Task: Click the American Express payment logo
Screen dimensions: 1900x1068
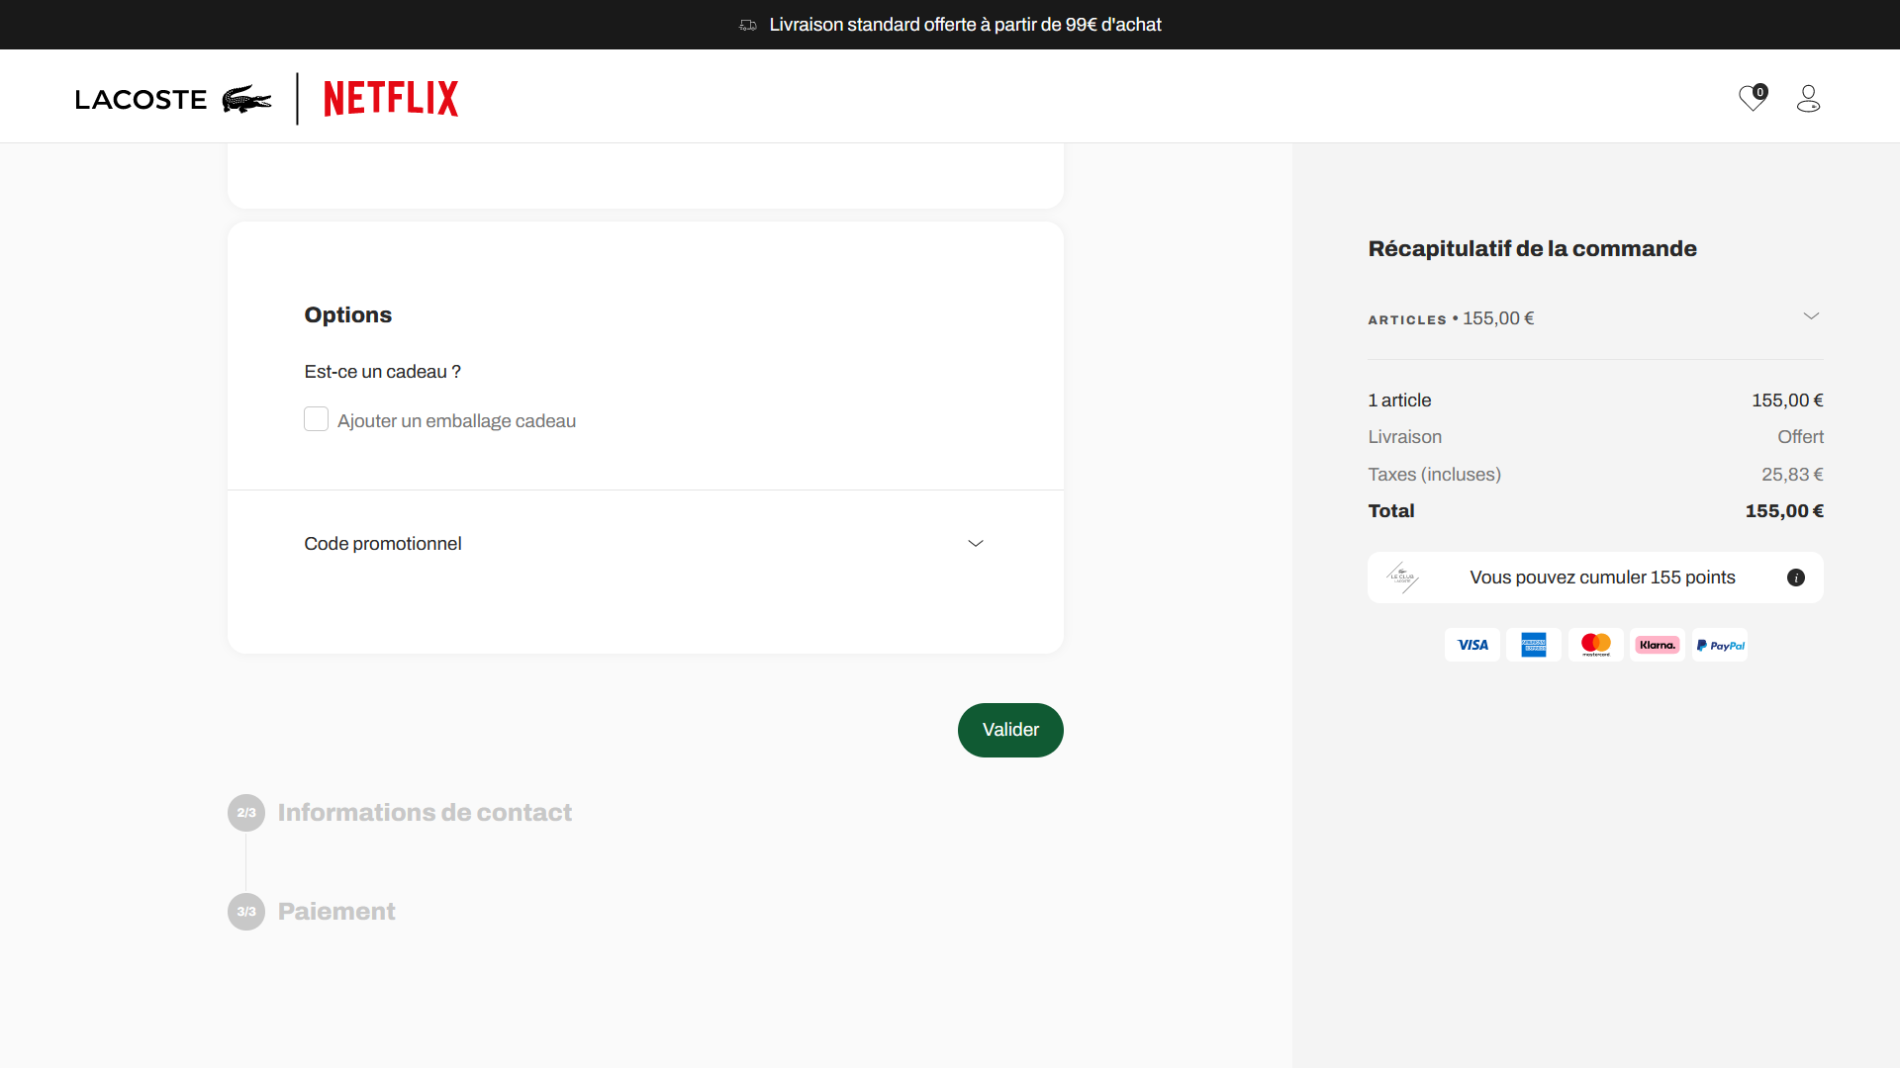Action: coord(1534,645)
